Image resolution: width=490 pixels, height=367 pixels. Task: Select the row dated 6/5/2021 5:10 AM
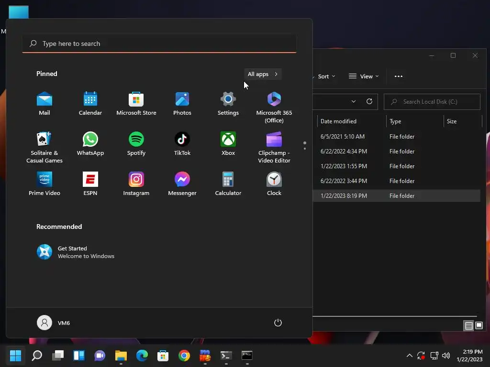point(397,137)
